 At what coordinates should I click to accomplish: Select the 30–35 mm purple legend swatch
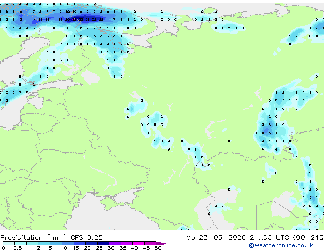tap(114, 243)
